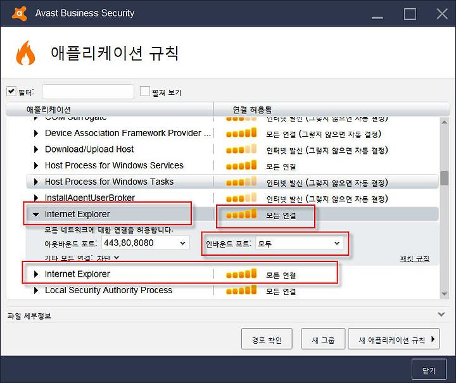Open the 아웃바운드 포트 dropdown

(x=146, y=243)
